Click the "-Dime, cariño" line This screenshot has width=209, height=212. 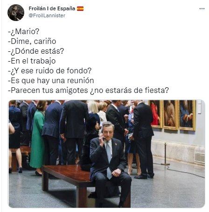click(32, 42)
